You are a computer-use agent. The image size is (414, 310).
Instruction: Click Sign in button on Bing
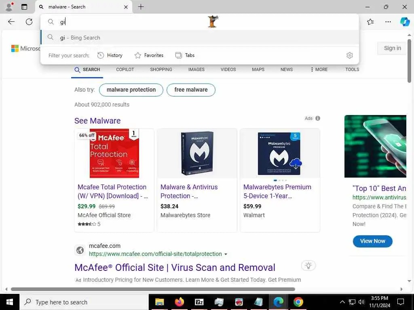tap(392, 48)
